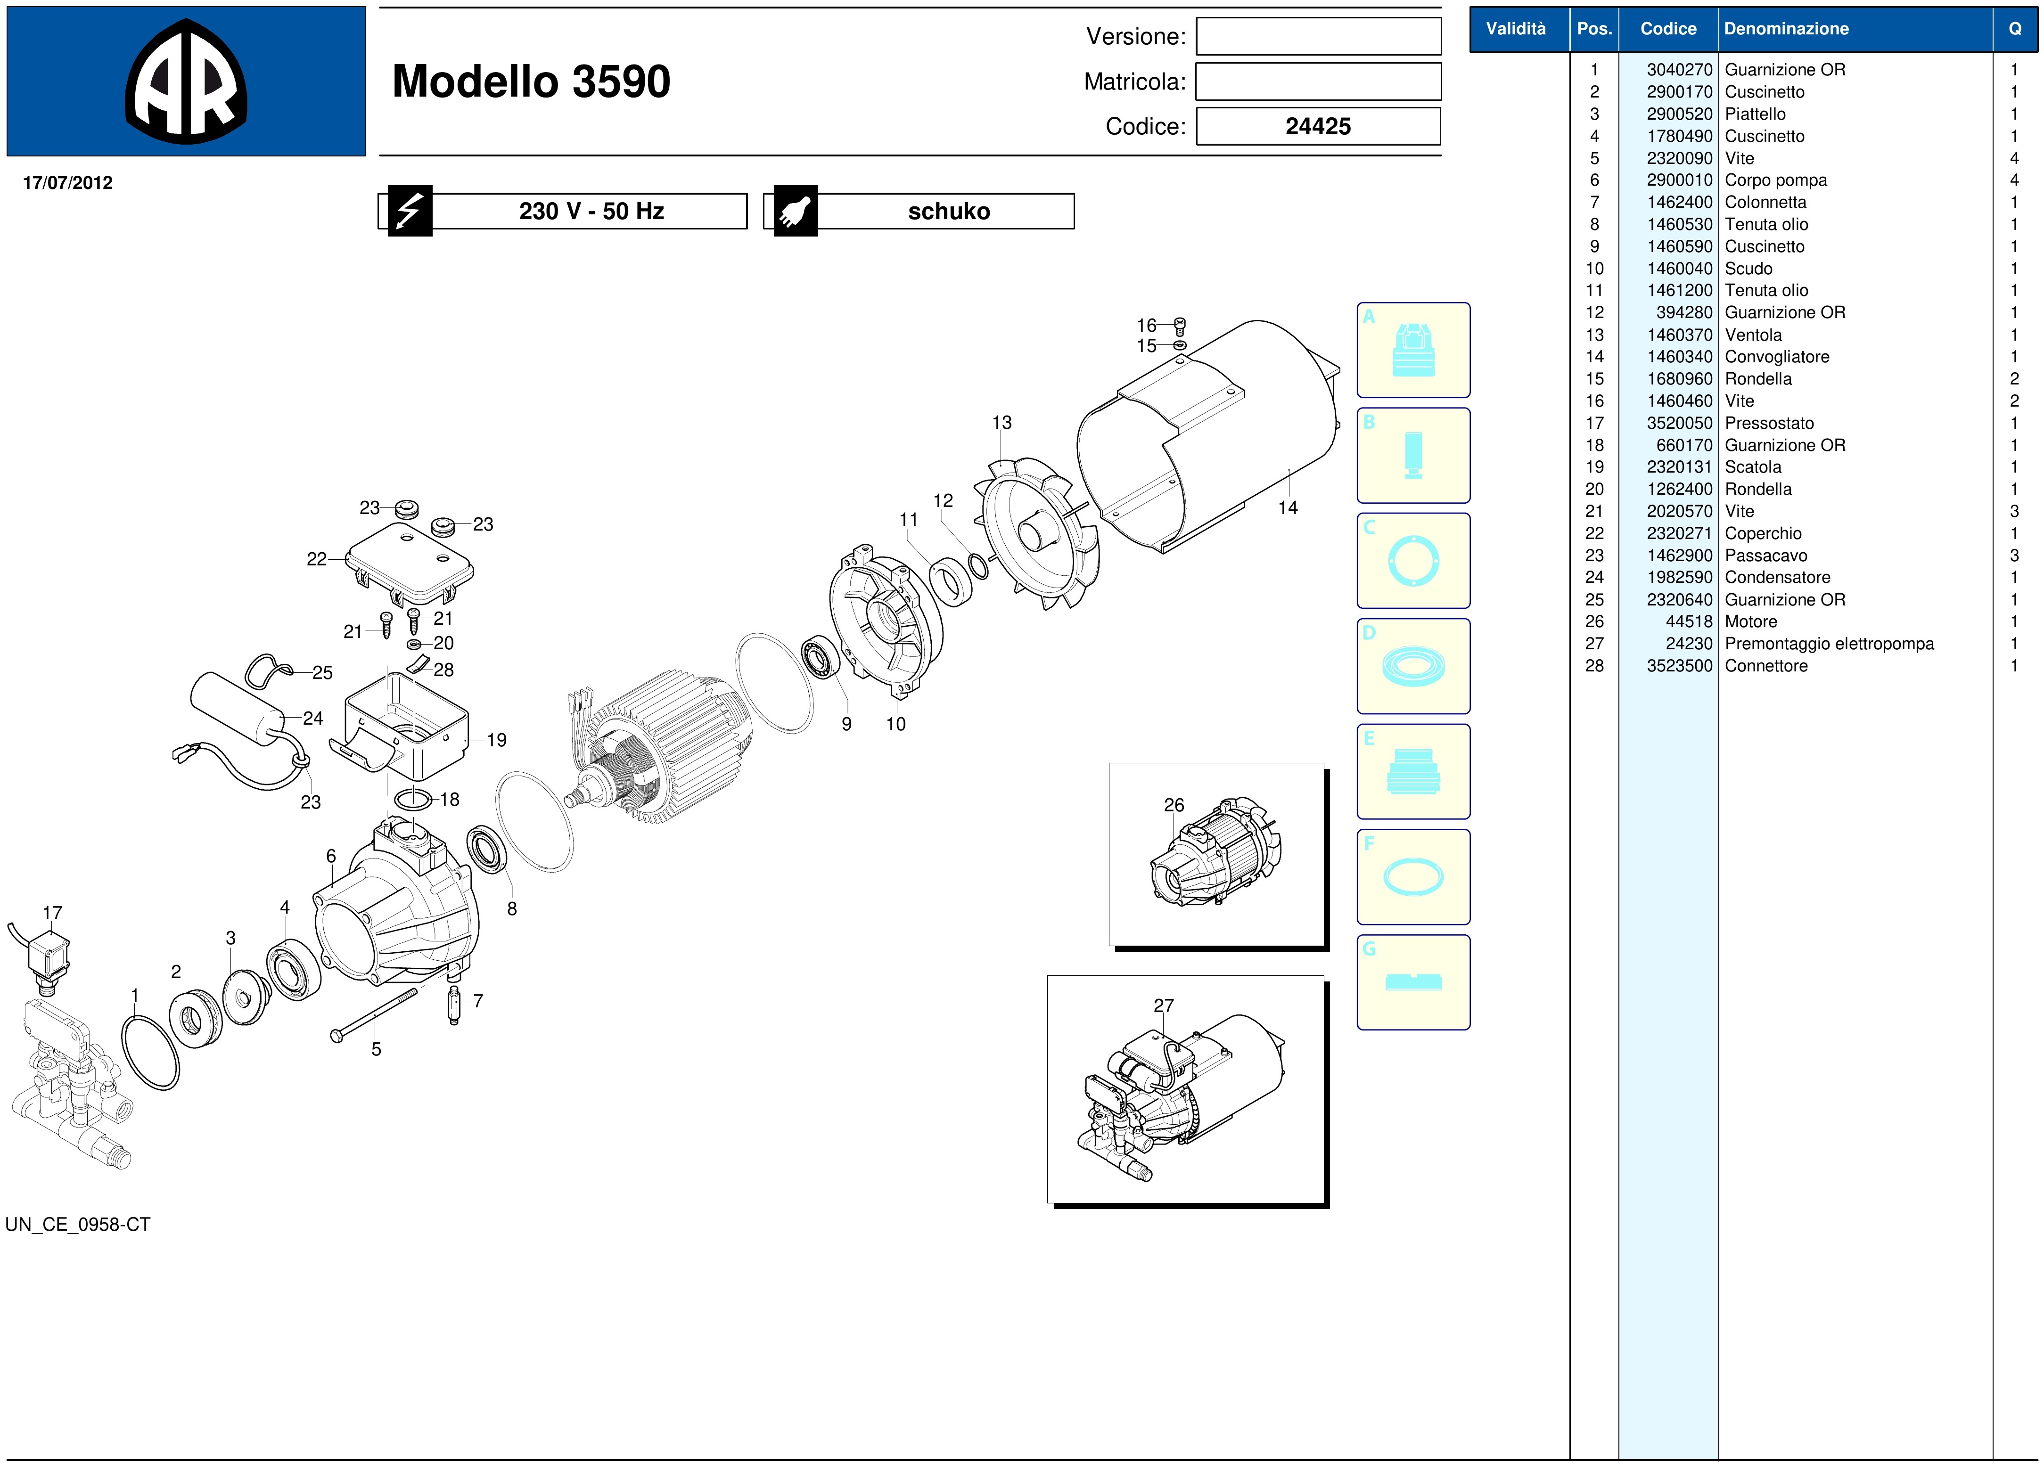Open kit F O-ring icon
Viewport: 2044px width, 1463px height.
click(x=1412, y=877)
